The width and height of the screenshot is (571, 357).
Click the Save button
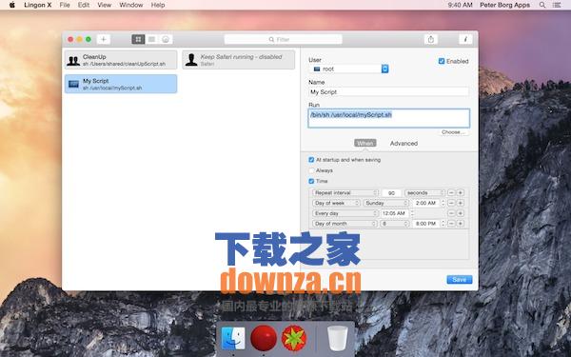(460, 279)
